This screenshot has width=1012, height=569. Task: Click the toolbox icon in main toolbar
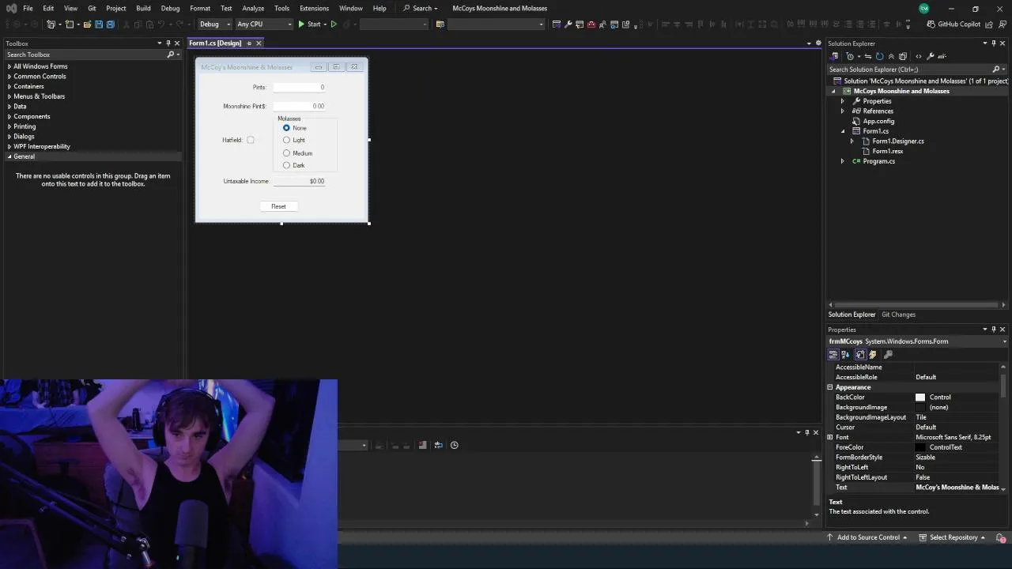591,24
